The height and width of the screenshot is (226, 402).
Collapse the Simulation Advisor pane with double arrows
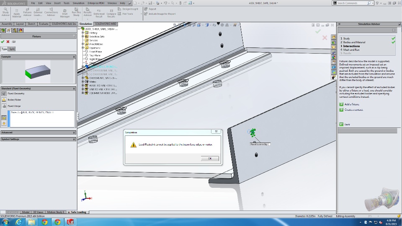point(339,24)
